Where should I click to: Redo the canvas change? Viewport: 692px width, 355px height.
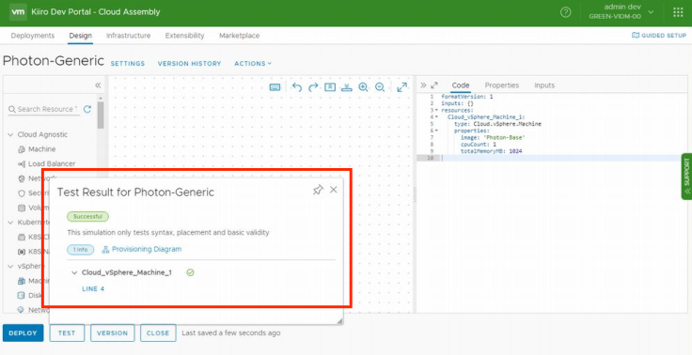click(x=313, y=87)
